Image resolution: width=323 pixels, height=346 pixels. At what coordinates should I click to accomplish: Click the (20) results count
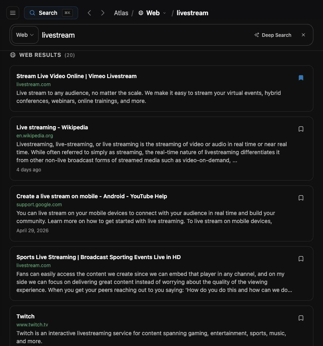point(70,55)
